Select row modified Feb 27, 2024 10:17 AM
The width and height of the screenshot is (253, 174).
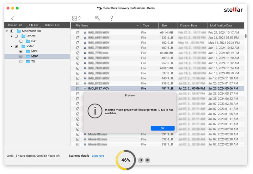[x=157, y=33]
